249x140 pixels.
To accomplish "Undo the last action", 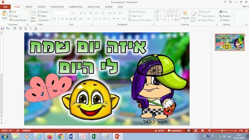I will (x=7, y=28).
